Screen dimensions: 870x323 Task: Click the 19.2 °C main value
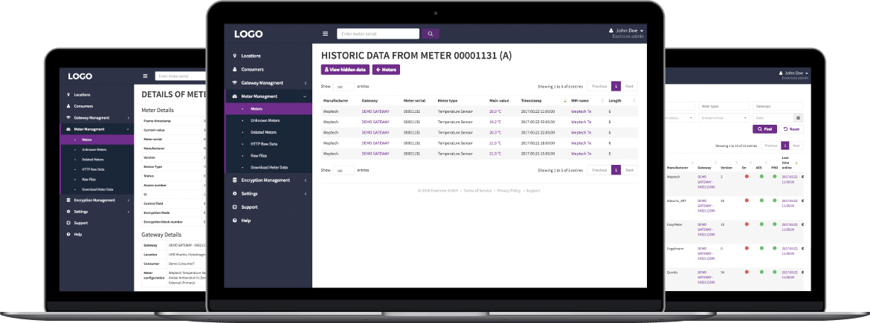[495, 121]
